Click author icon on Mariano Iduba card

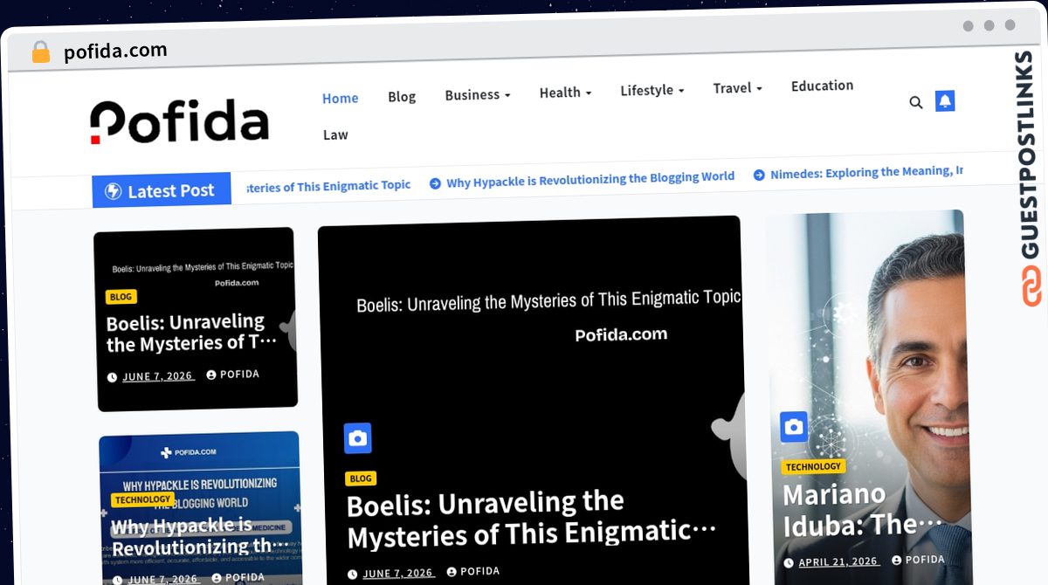click(x=897, y=561)
